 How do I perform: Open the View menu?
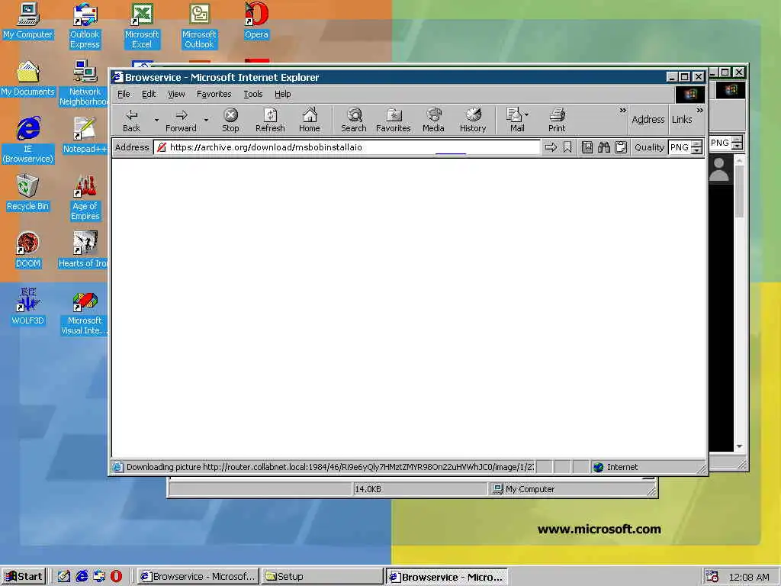[x=176, y=94]
